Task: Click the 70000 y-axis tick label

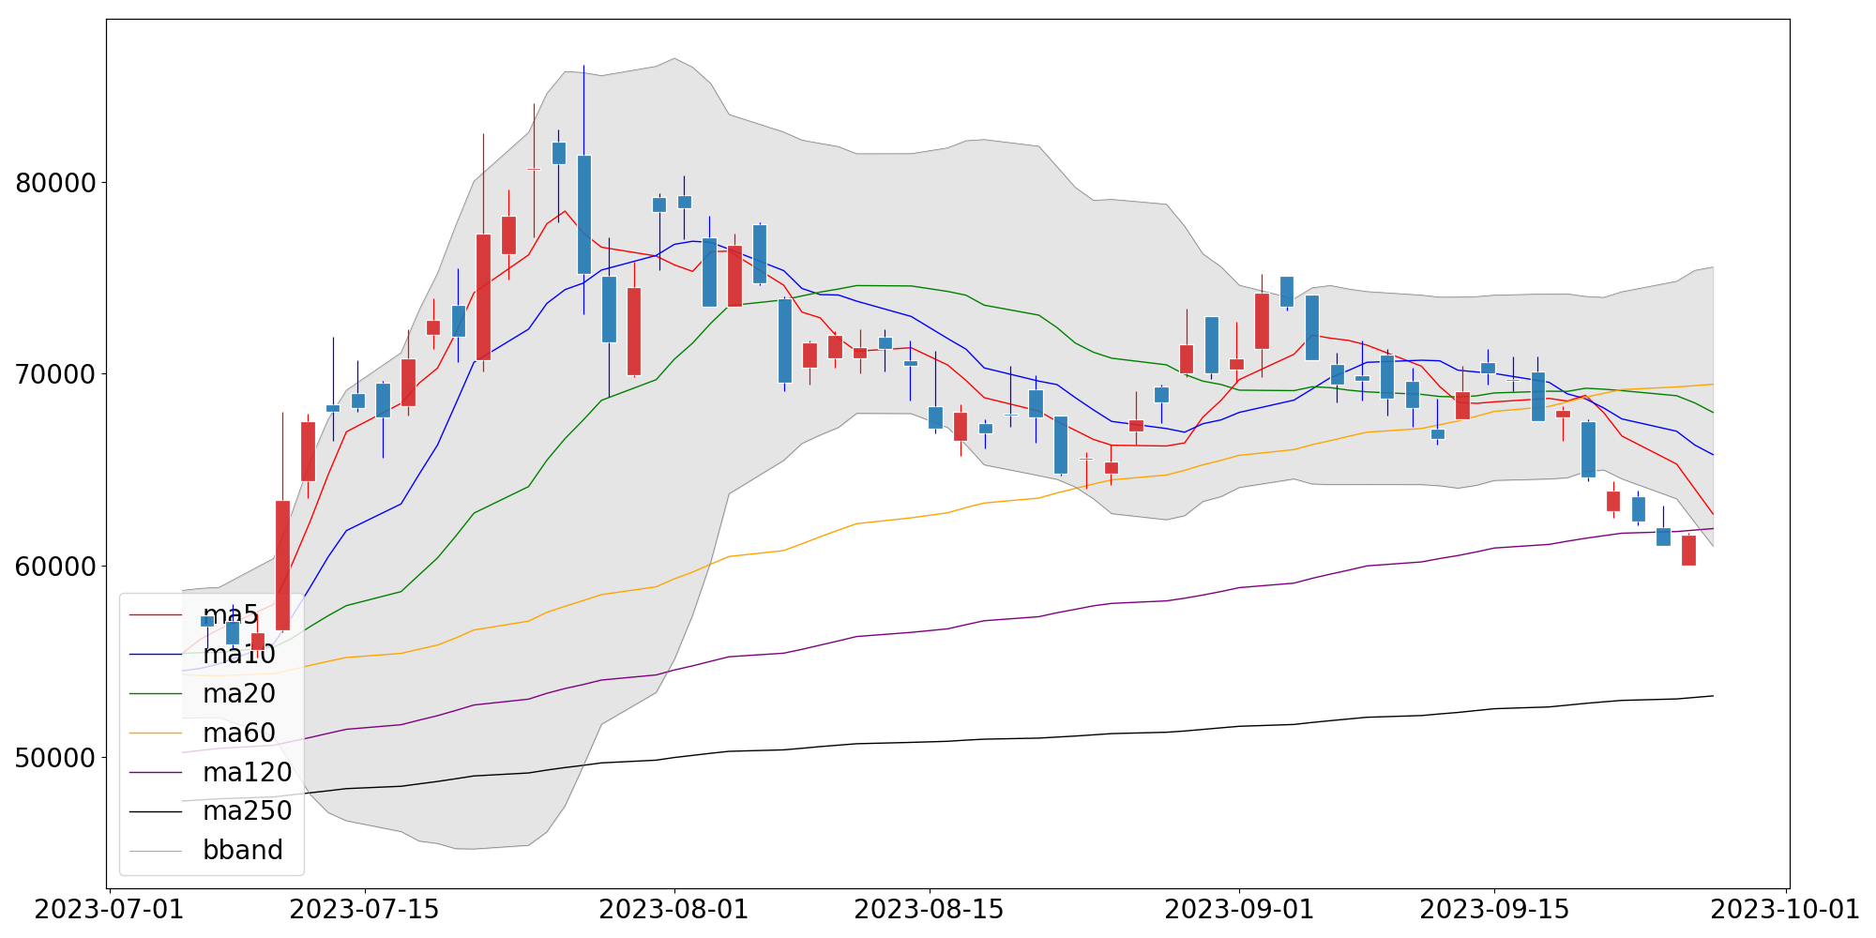Action: [56, 374]
